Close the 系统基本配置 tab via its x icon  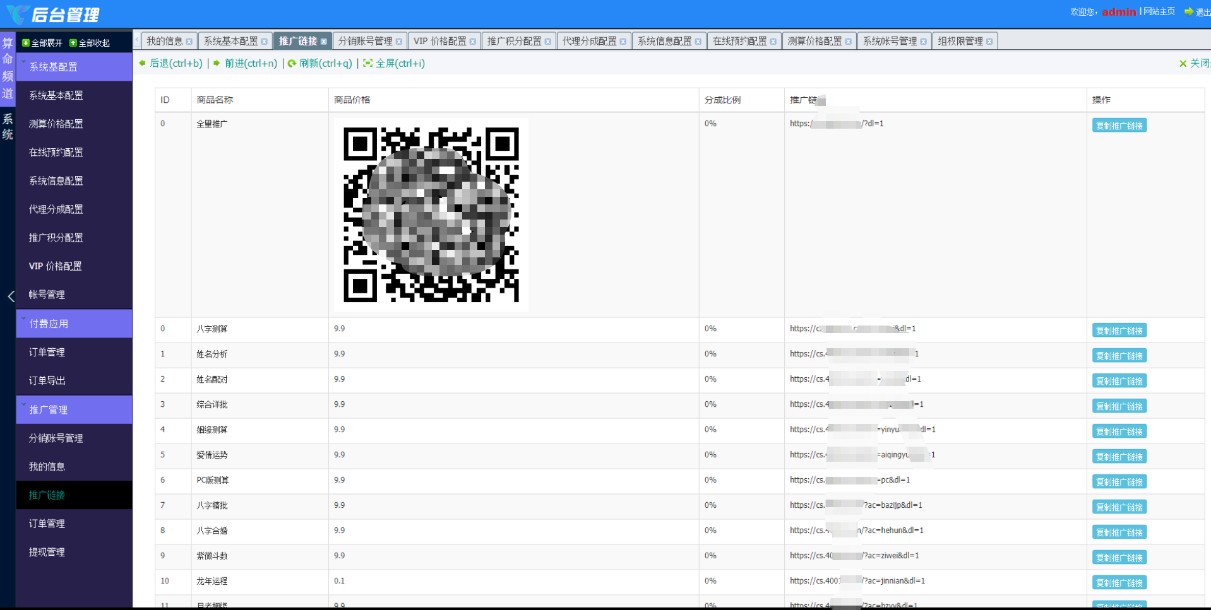pyautogui.click(x=264, y=42)
